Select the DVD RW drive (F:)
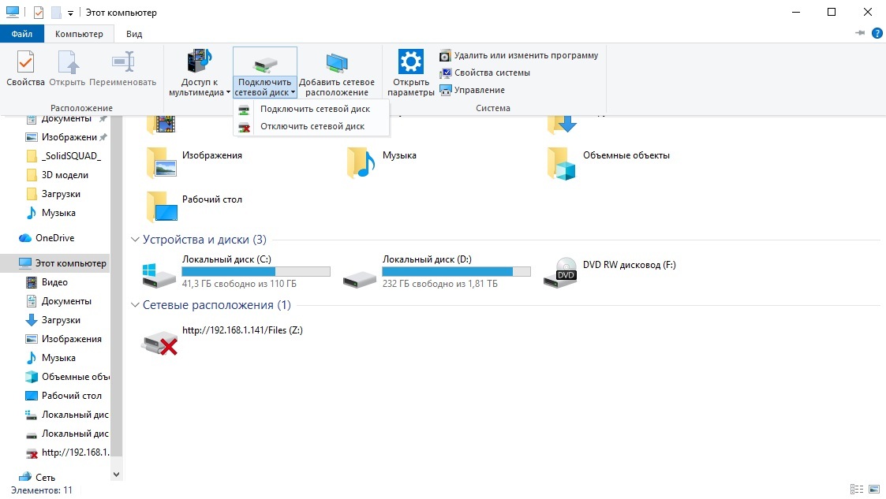This screenshot has width=886, height=499. (561, 273)
